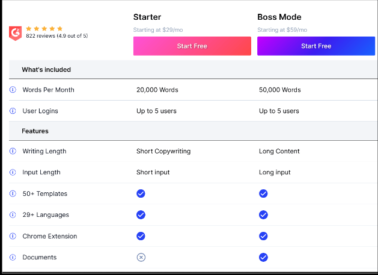Click the '20,000 Words' cell
Image resolution: width=378 pixels, height=275 pixels.
[157, 90]
